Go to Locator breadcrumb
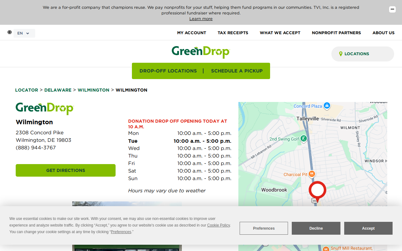Image resolution: width=402 pixels, height=251 pixels. [x=26, y=90]
